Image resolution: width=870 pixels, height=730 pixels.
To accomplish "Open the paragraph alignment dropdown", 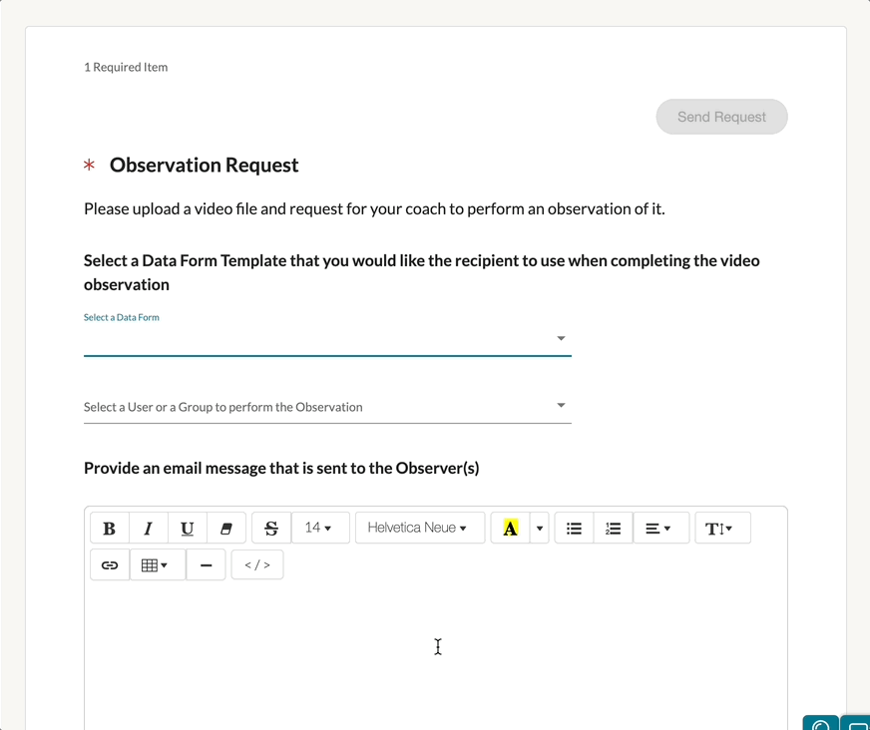I will point(659,529).
